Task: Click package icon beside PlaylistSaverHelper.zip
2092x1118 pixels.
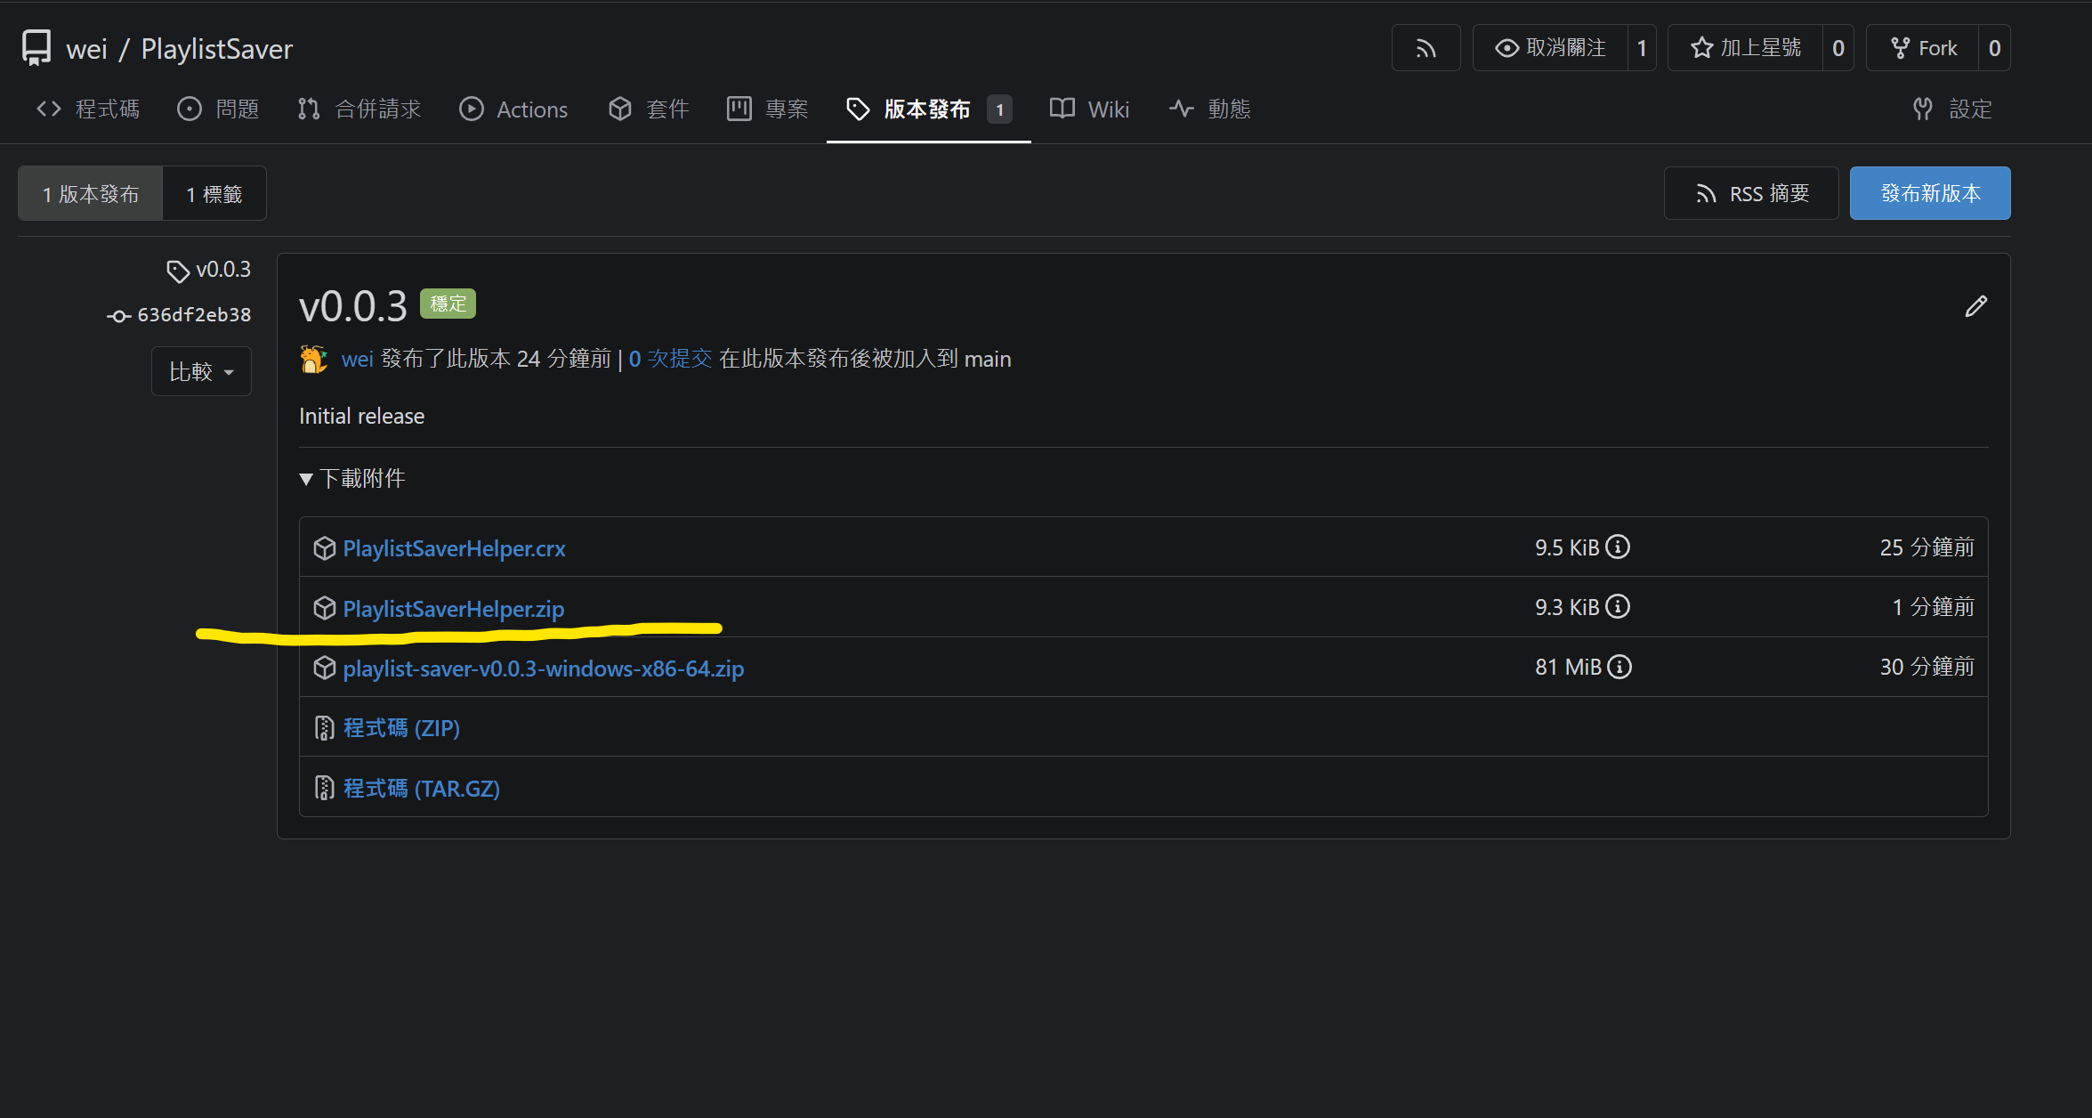Action: coord(325,608)
